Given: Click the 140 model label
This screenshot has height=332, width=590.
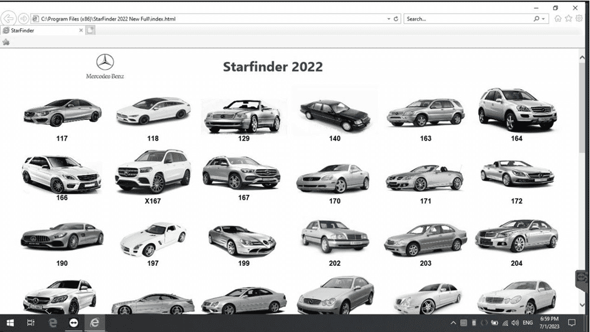Looking at the screenshot, I should (334, 138).
